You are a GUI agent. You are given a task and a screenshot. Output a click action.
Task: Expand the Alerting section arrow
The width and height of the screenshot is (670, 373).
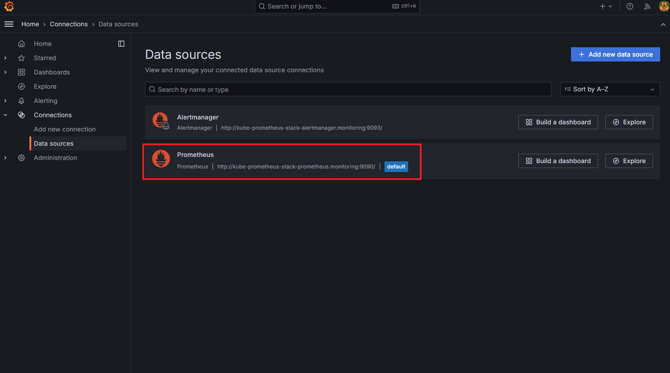pos(5,101)
